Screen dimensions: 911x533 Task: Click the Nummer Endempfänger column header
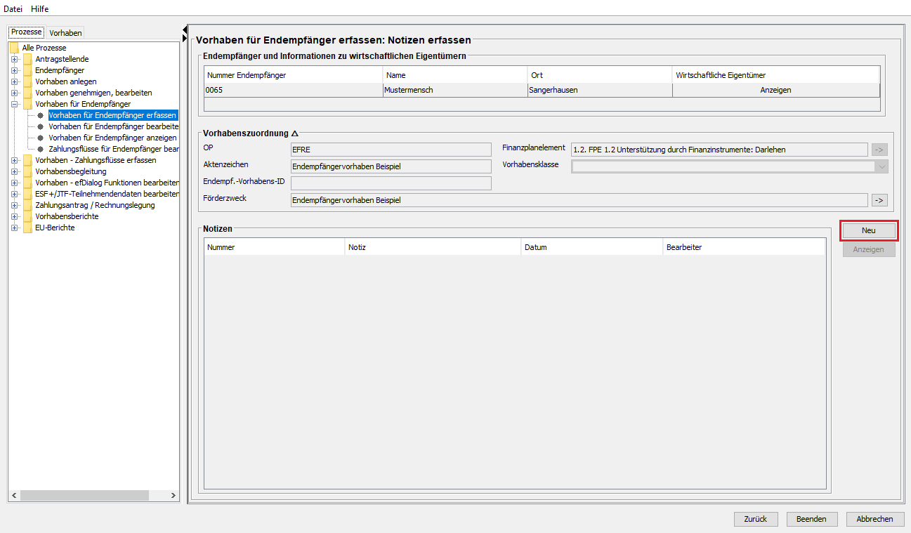coord(294,75)
